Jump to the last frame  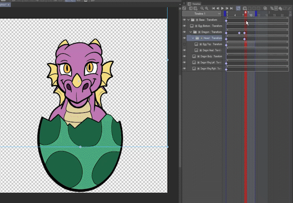coord(232,8)
